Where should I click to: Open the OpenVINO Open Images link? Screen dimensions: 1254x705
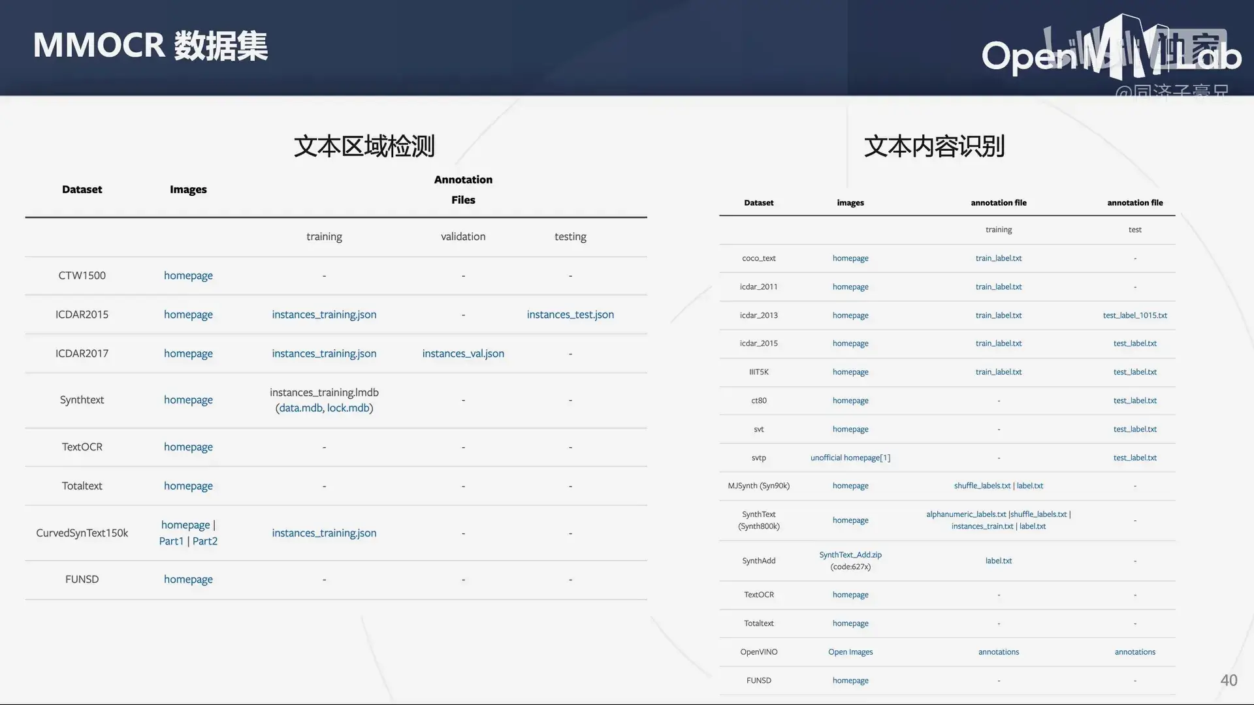[x=850, y=653]
